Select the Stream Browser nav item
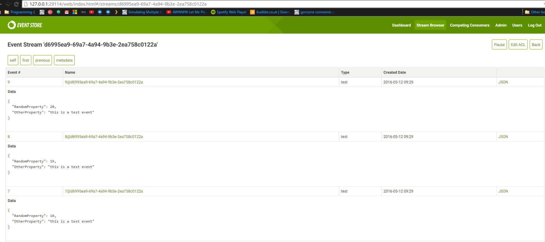545x242 pixels. pos(430,25)
